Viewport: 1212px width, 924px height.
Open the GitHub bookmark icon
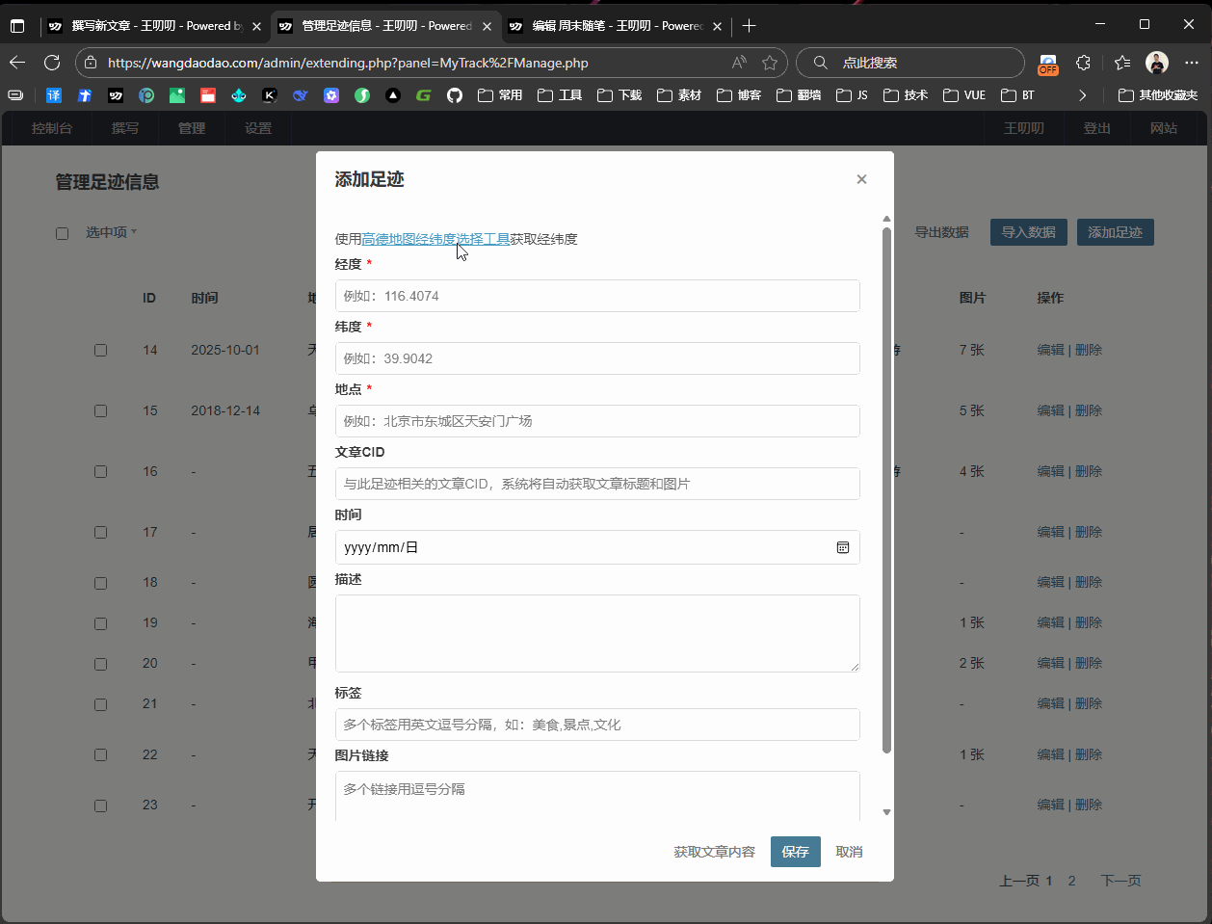click(455, 95)
